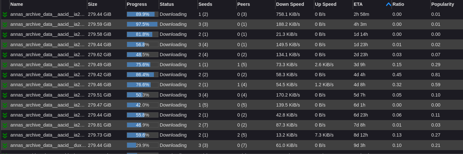This screenshot has height=154, width=463.
Task: Click the green arrow icon on the 46.9% row
Action: coord(5,125)
